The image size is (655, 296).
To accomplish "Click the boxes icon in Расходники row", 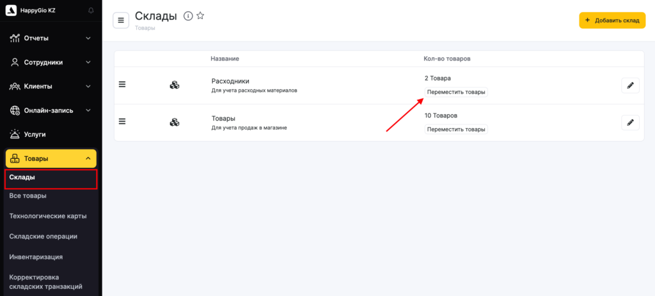I will click(x=174, y=85).
